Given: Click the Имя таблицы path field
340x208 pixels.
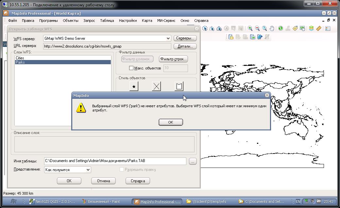Looking at the screenshot, I should (x=115, y=161).
